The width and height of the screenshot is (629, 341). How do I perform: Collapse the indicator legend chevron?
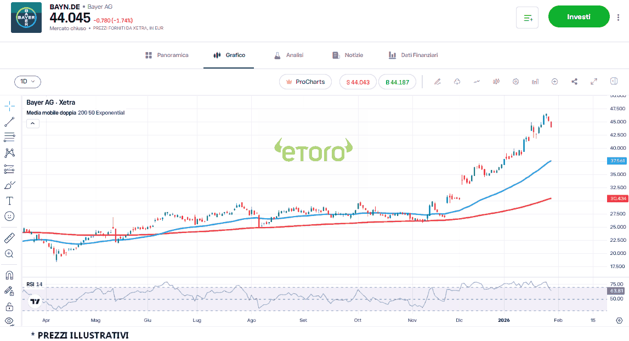click(32, 123)
